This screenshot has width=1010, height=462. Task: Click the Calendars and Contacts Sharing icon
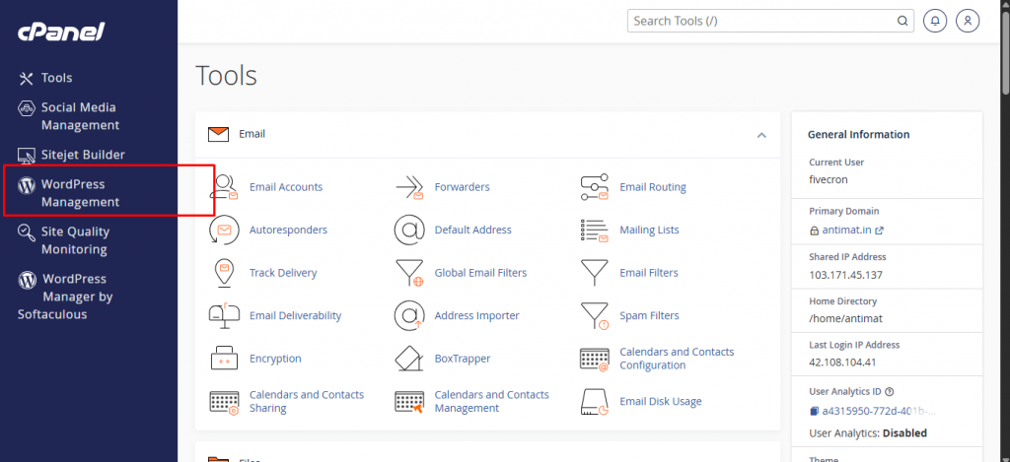(x=224, y=402)
